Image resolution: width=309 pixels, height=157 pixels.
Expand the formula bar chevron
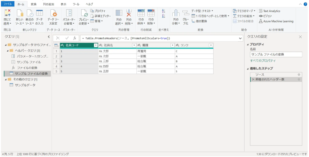[241, 38]
